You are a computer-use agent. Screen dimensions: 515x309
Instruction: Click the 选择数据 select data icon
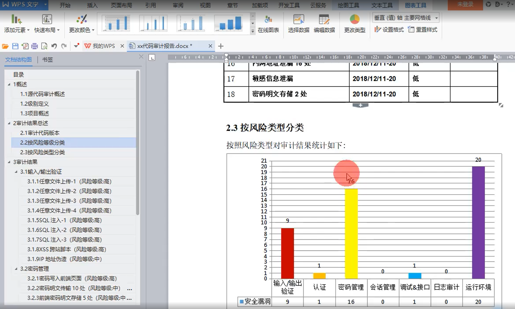(298, 24)
